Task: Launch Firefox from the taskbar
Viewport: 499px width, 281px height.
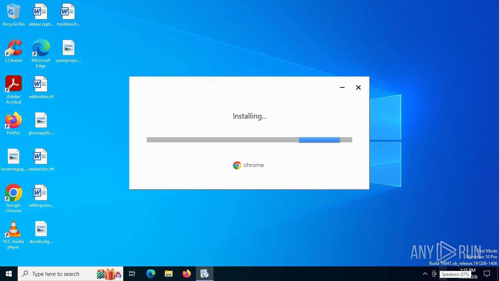Action: [187, 274]
